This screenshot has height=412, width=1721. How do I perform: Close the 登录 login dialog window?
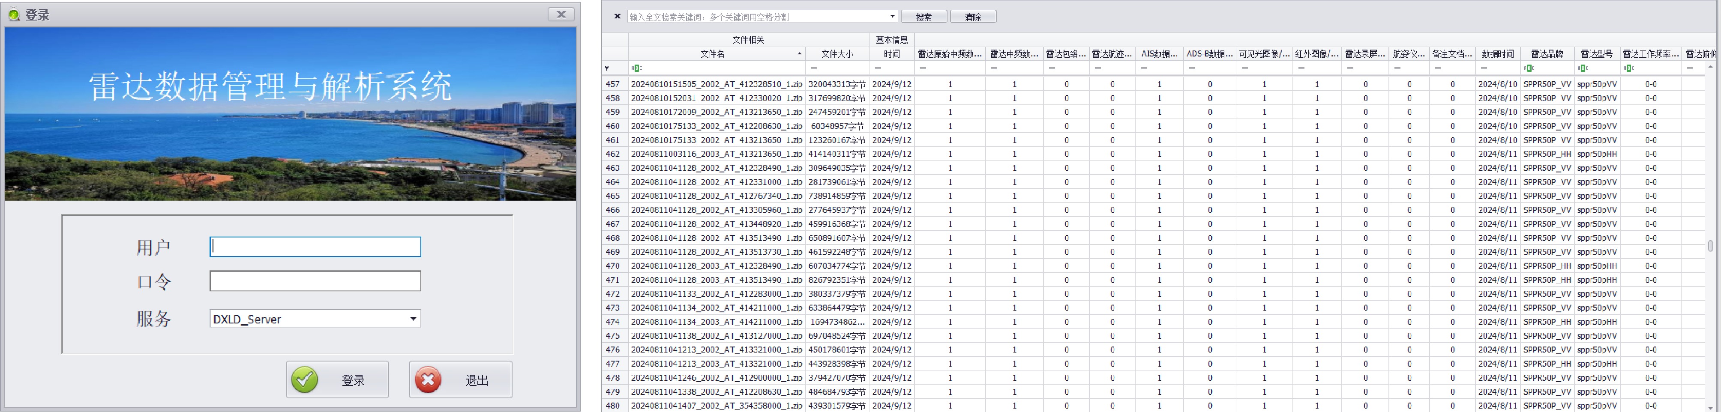pos(561,14)
